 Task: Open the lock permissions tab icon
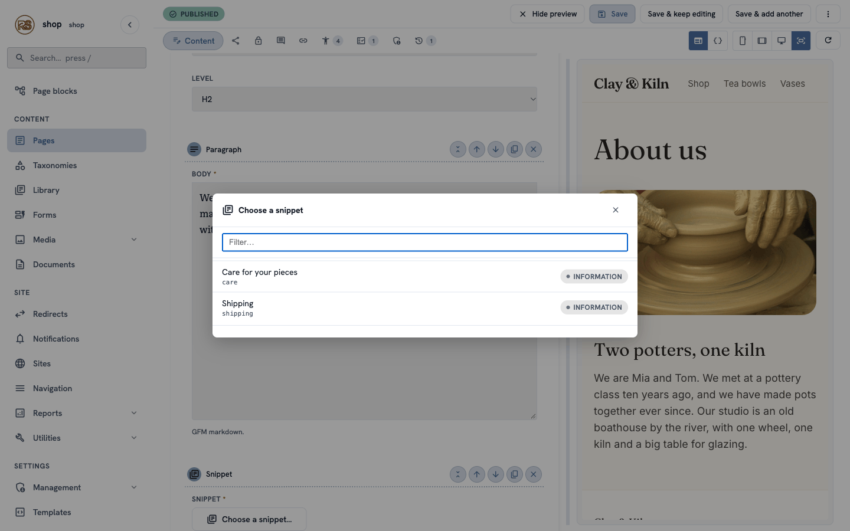pyautogui.click(x=259, y=41)
